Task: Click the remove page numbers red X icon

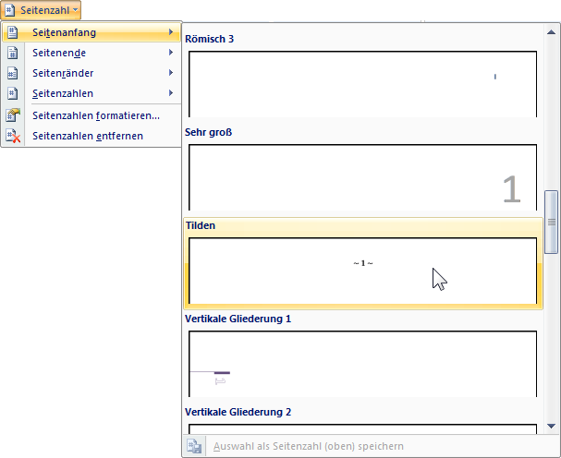Action: [x=12, y=137]
